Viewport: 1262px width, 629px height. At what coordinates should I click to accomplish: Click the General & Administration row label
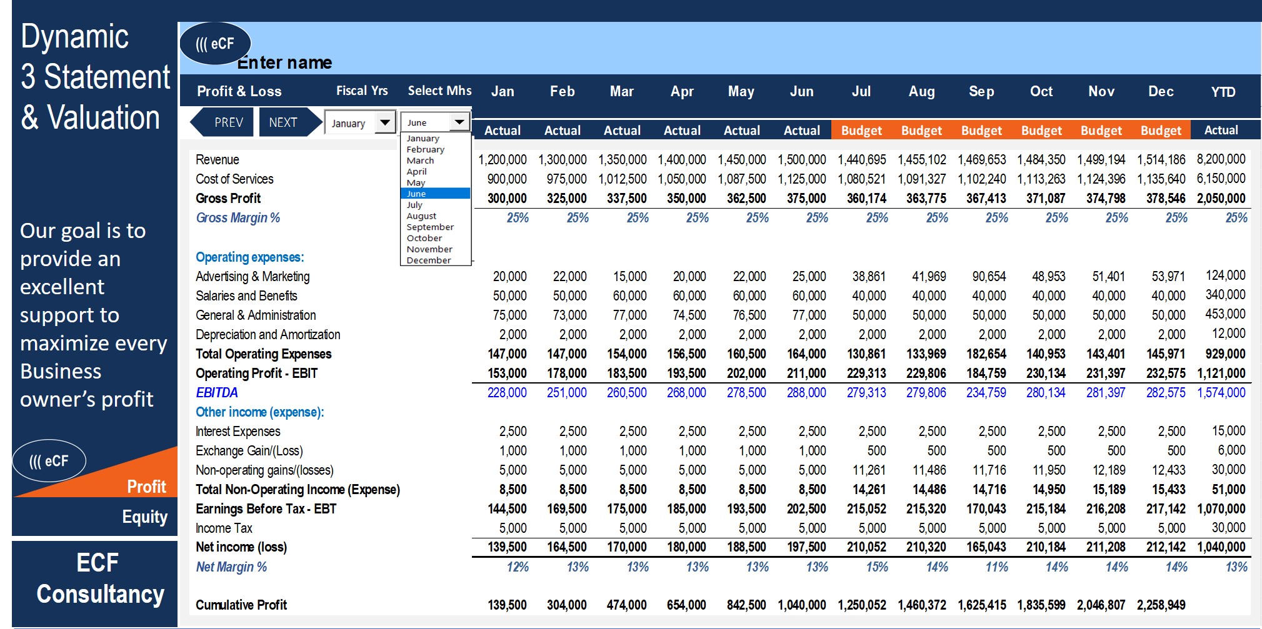point(256,315)
